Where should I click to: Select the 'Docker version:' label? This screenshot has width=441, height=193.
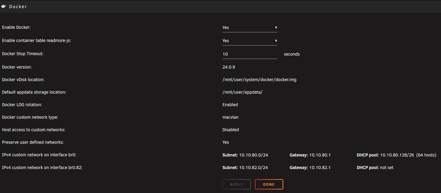17,67
